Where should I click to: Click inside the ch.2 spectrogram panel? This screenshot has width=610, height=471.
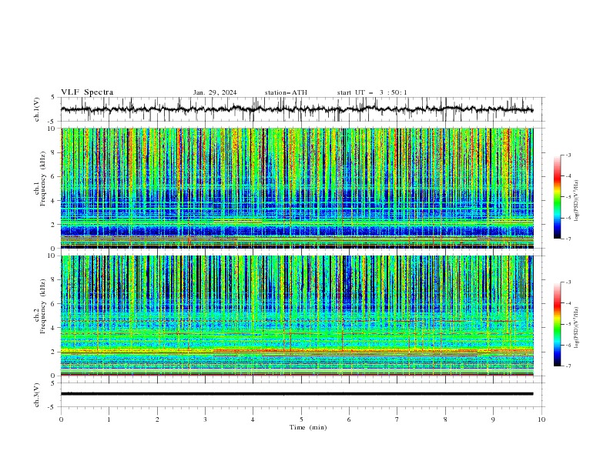[297, 316]
